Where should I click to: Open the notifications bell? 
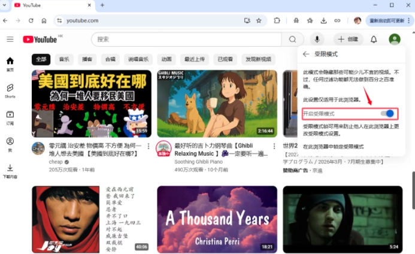[x=374, y=40]
